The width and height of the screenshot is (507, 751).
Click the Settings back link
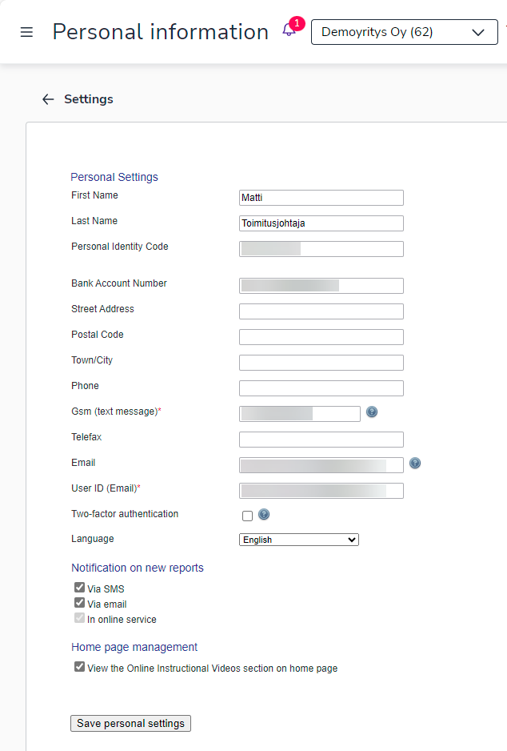(x=88, y=99)
